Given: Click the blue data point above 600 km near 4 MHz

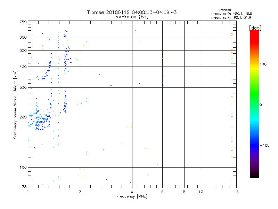Looking at the screenshot, I should pyautogui.click(x=136, y=31).
